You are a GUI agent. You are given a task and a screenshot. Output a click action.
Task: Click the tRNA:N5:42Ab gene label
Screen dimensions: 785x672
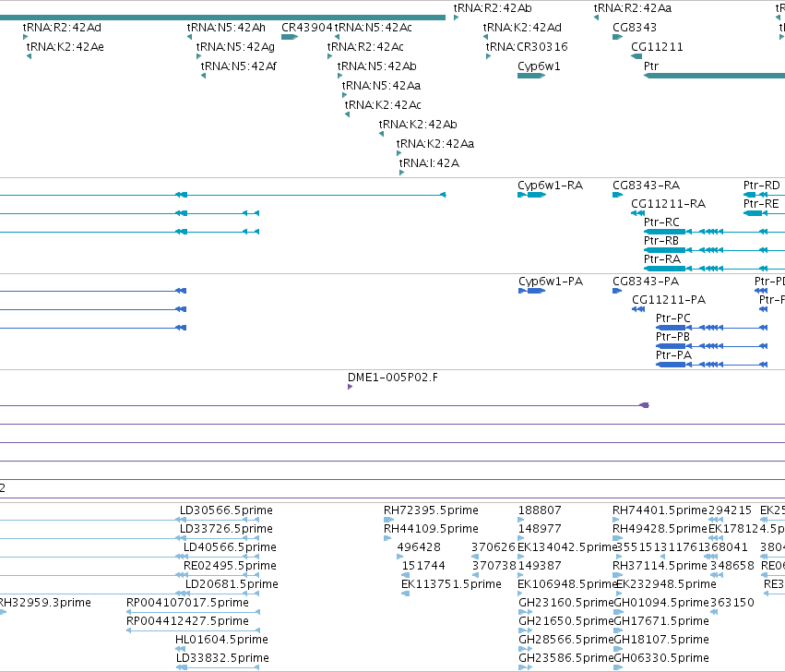click(x=377, y=66)
